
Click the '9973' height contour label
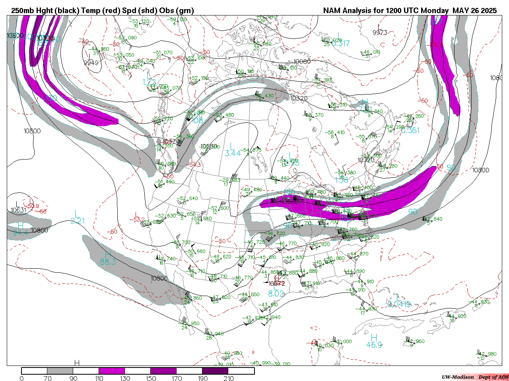click(380, 33)
